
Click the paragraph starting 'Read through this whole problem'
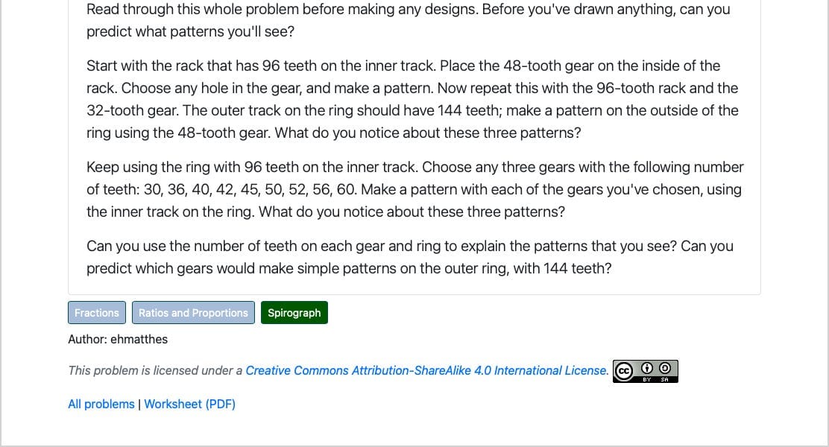tap(408, 20)
